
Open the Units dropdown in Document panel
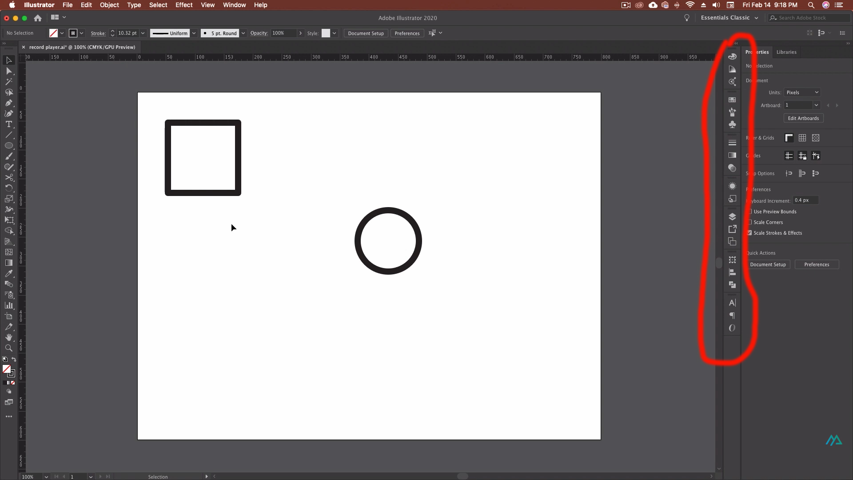(801, 92)
